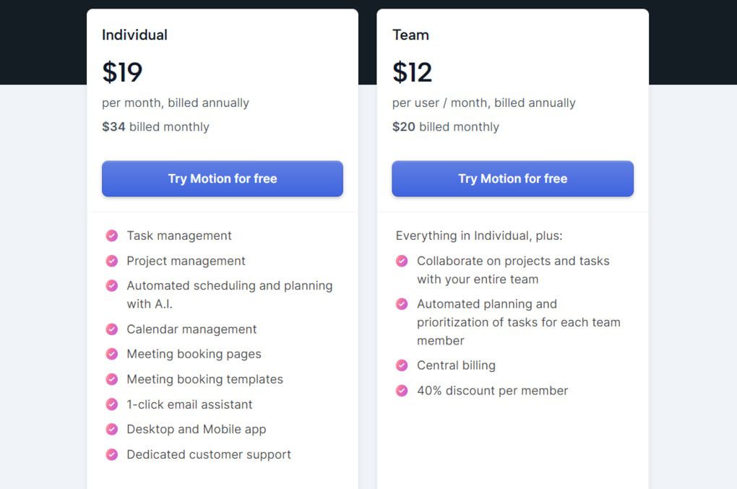This screenshot has height=489, width=737.
Task: Select the Individual plan heading
Action: tap(134, 34)
